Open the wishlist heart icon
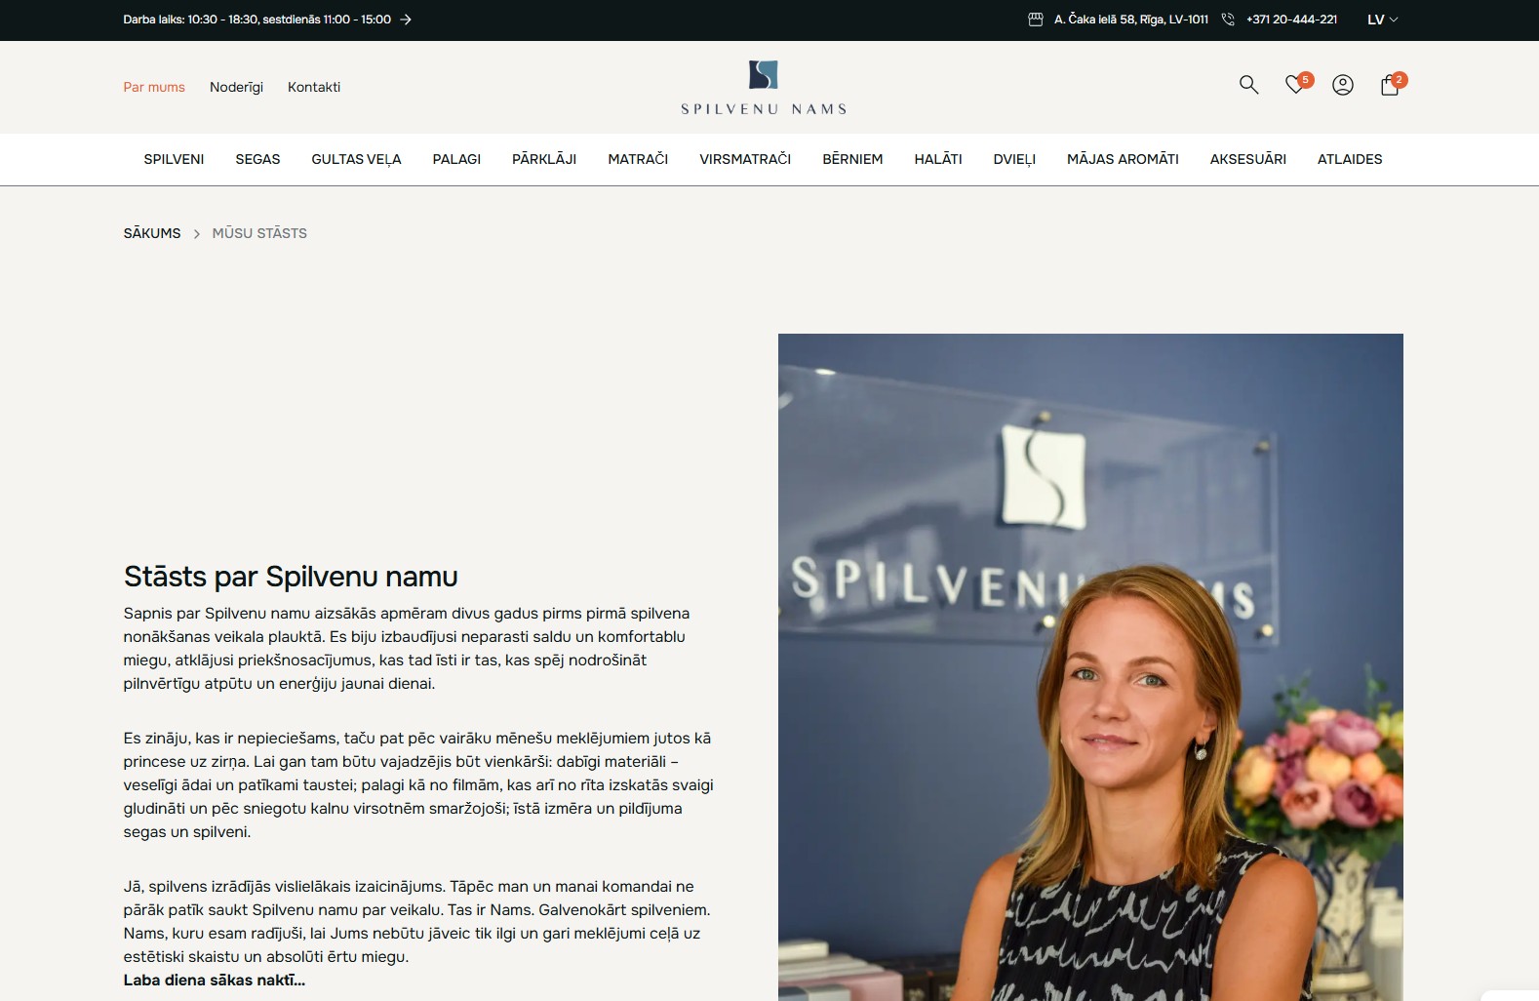This screenshot has width=1539, height=1001. click(1296, 85)
